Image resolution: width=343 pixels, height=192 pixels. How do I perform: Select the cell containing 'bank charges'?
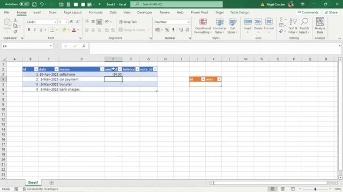coord(81,89)
